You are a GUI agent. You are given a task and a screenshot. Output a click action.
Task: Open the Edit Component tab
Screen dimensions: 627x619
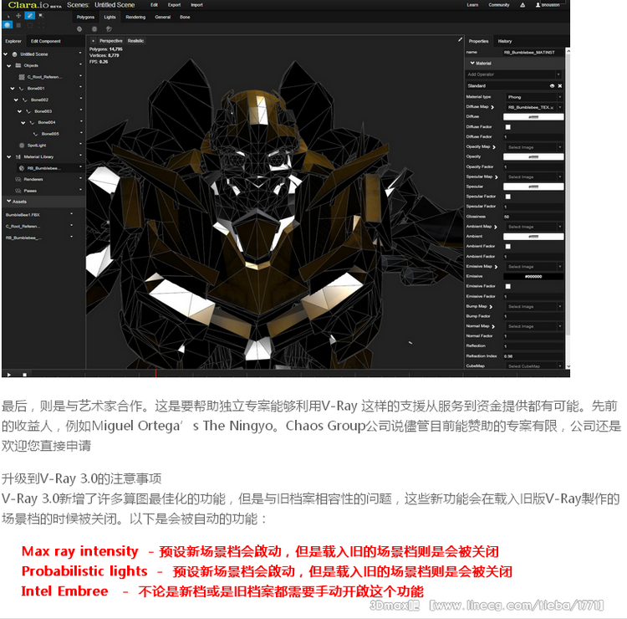(x=46, y=41)
